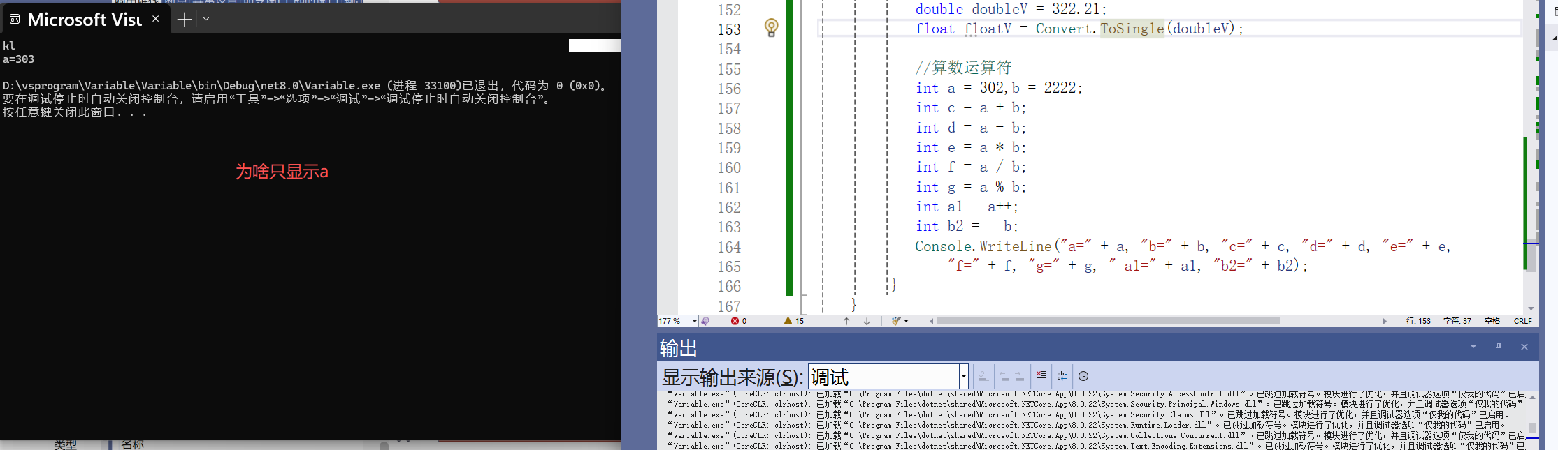Screen dimensions: 1558x450
Task: Click the go to next message icon
Action: pos(1020,376)
